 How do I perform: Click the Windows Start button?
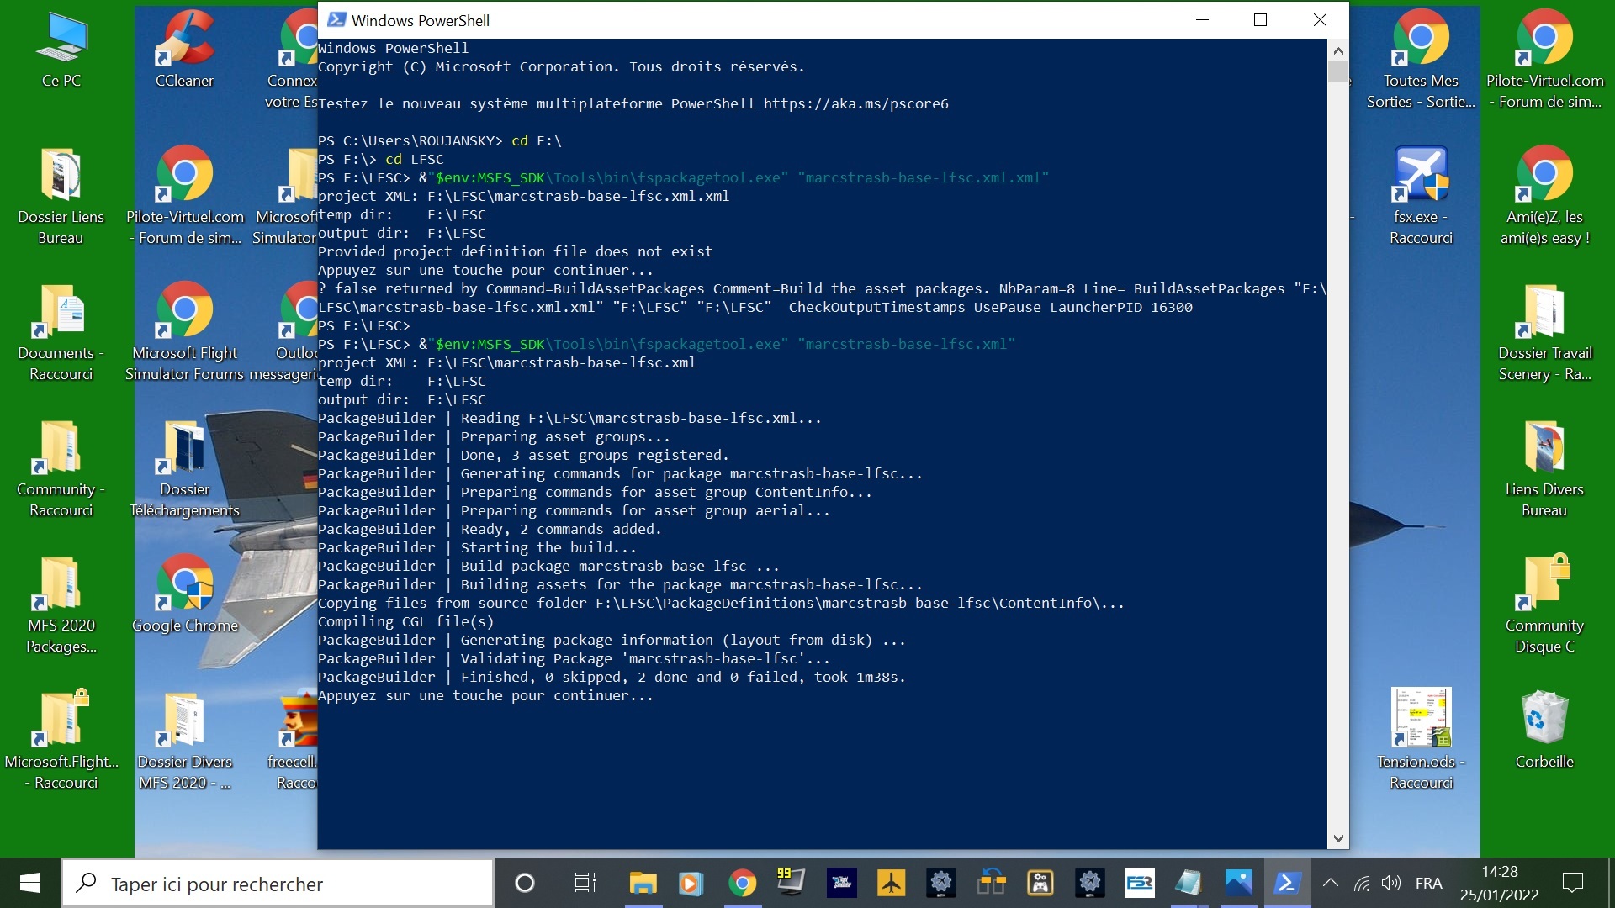pyautogui.click(x=30, y=883)
